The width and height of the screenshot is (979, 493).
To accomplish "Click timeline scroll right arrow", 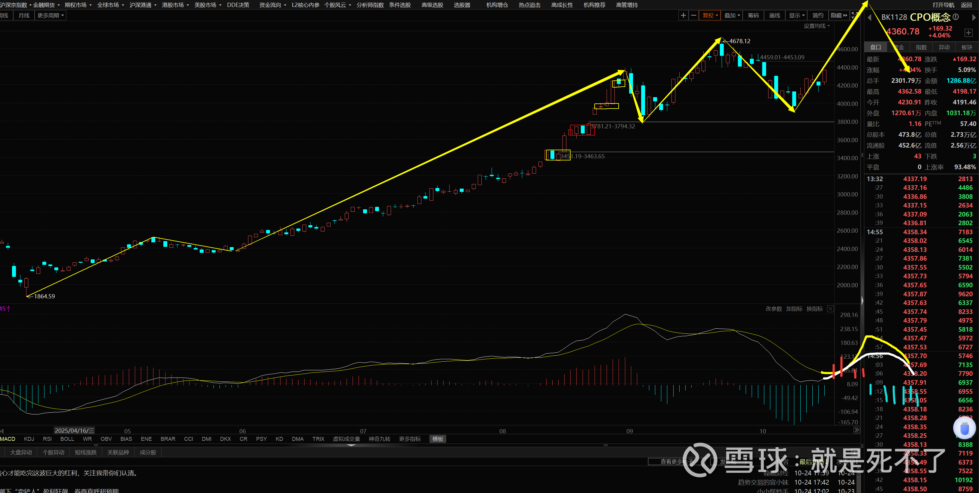I will pyautogui.click(x=856, y=430).
